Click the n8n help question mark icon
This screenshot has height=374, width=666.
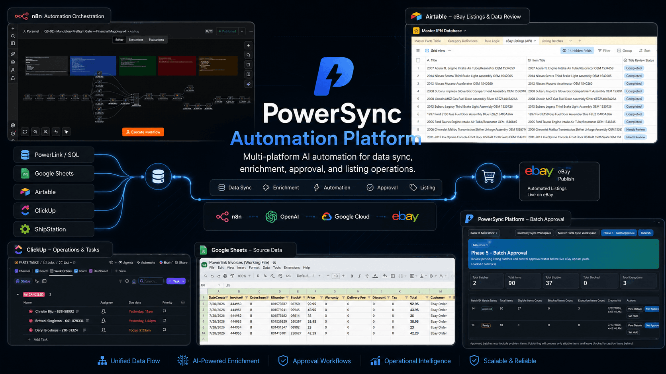coord(13,134)
